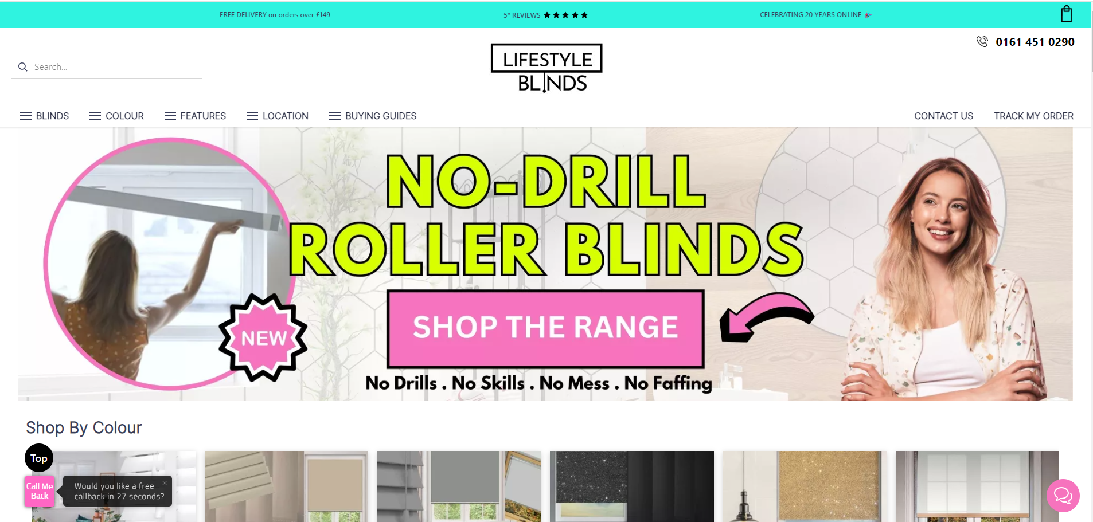
Task: Expand the BLINDS menu
Action: pos(44,116)
